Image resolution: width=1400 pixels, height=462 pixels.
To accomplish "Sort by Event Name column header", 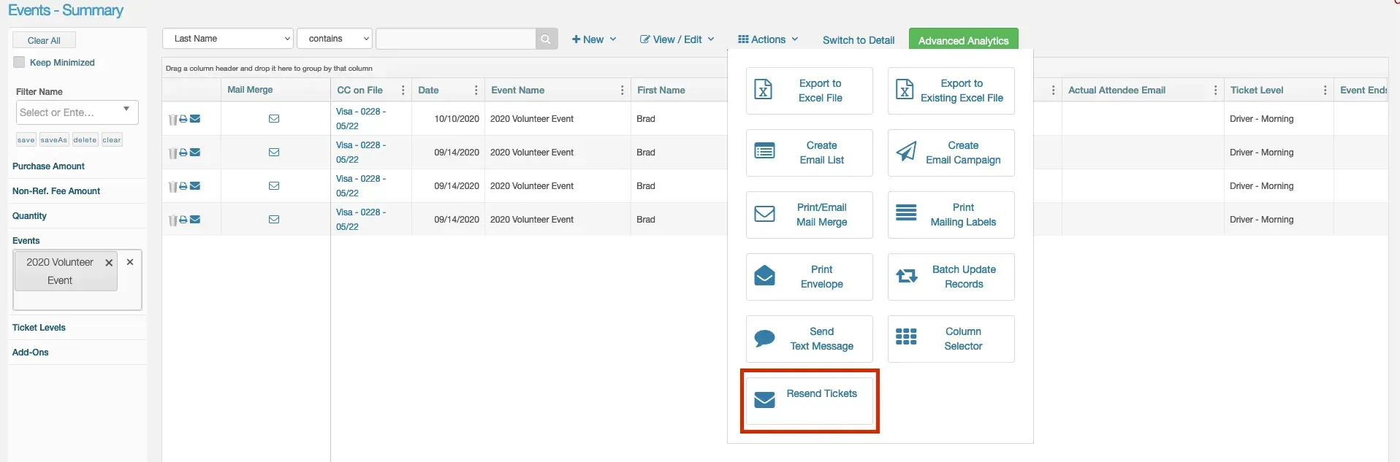I will click(x=517, y=91).
